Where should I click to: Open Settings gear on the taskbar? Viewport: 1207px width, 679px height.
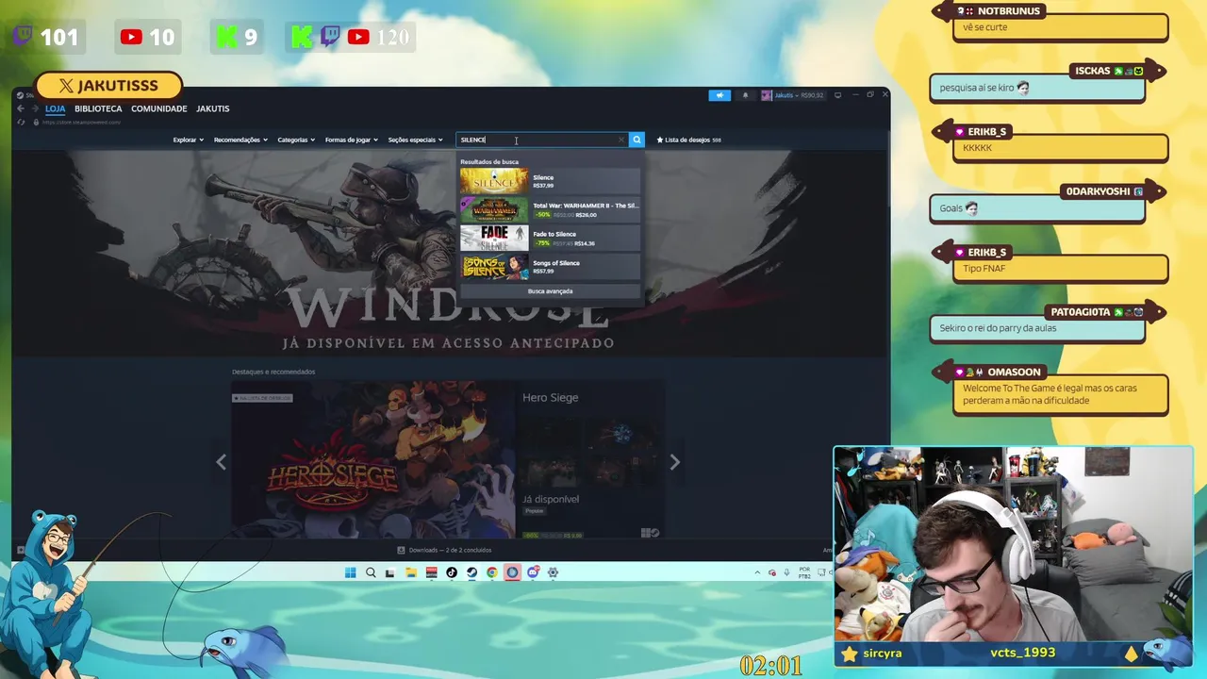(x=553, y=572)
